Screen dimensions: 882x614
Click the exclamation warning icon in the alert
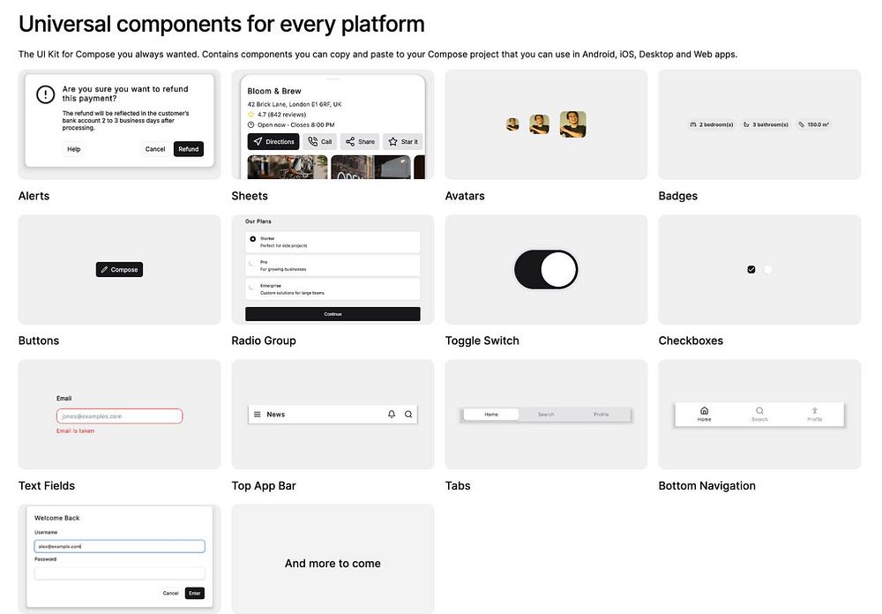(46, 94)
